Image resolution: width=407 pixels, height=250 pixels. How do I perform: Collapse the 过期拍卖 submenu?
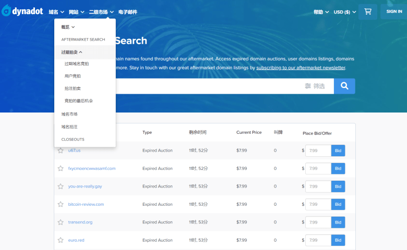71,52
